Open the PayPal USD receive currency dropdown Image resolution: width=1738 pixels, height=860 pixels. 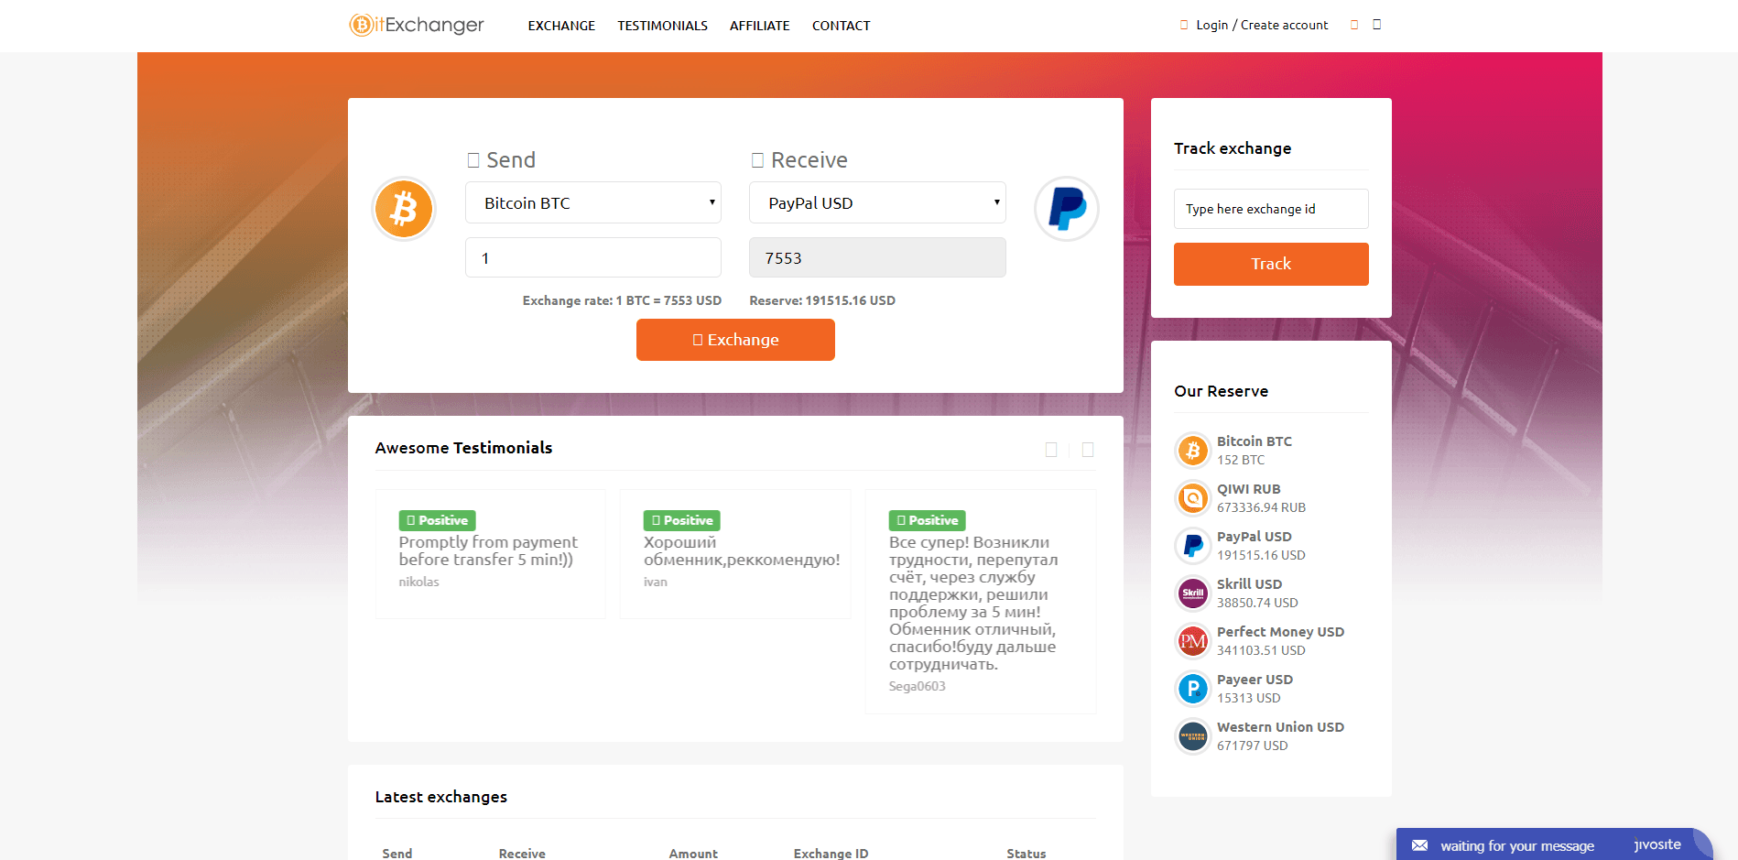point(876,202)
